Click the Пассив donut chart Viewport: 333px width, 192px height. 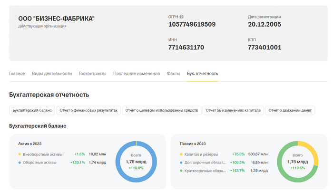[x=297, y=162]
